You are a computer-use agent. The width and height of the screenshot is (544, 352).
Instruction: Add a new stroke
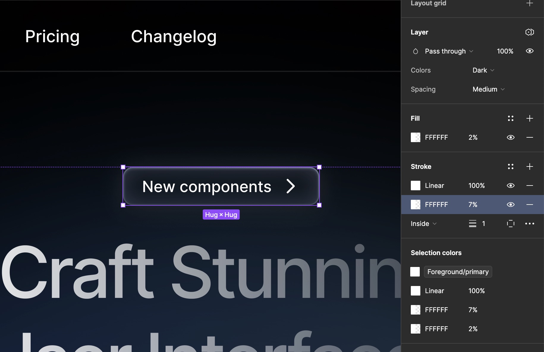point(530,166)
